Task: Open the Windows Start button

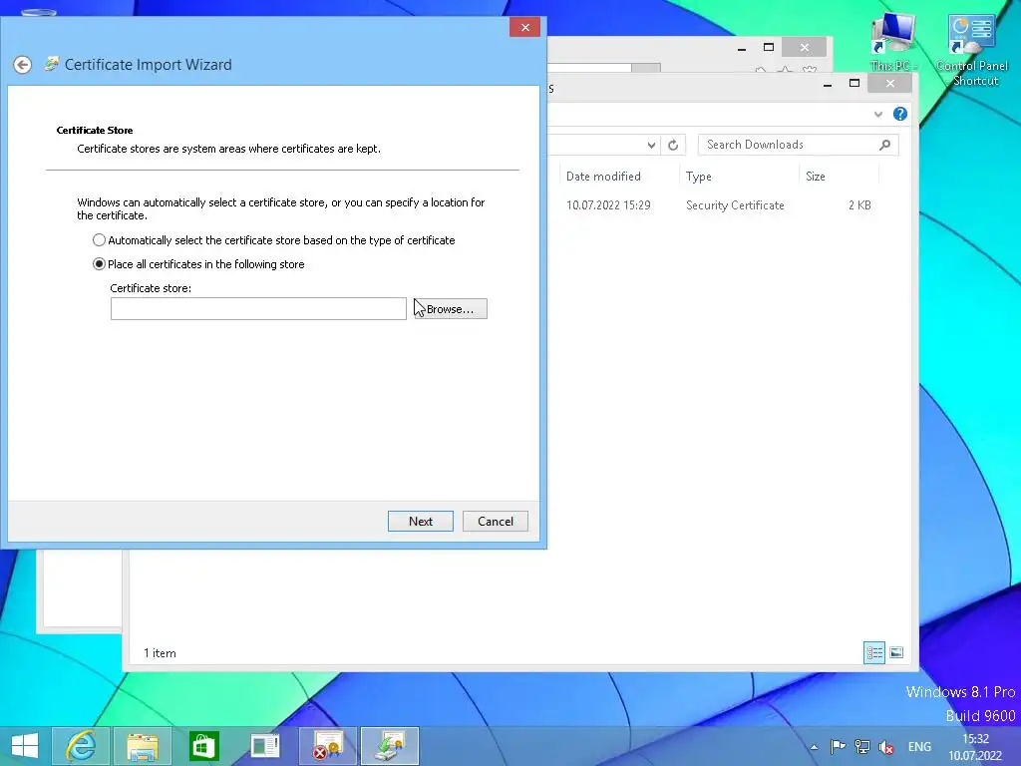Action: coord(25,746)
